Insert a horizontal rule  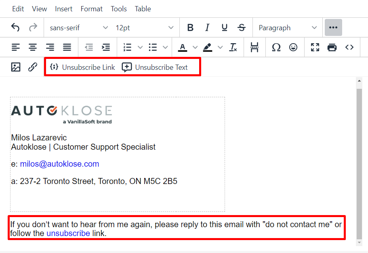point(254,47)
